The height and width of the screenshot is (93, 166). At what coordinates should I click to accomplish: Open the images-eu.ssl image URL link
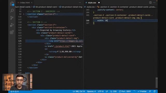pyautogui.click(x=72, y=41)
